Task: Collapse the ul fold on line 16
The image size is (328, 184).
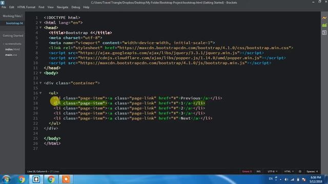Action: pyautogui.click(x=40, y=93)
